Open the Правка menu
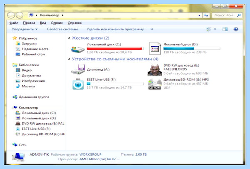Viewport: 250px width, 169px height. click(29, 23)
